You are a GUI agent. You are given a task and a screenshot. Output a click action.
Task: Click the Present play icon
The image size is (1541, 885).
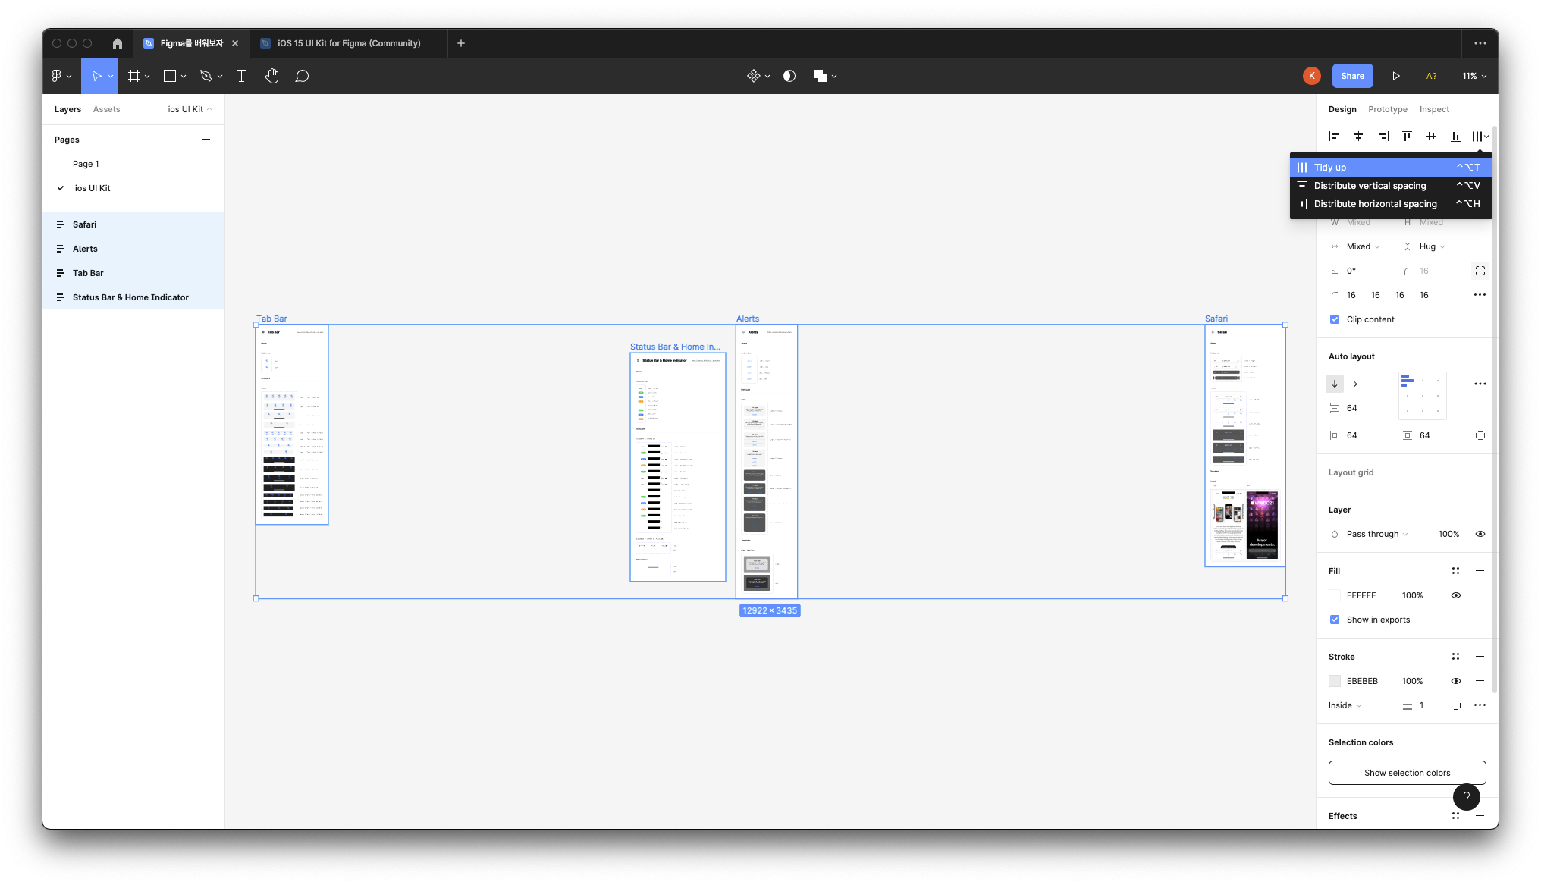1395,76
